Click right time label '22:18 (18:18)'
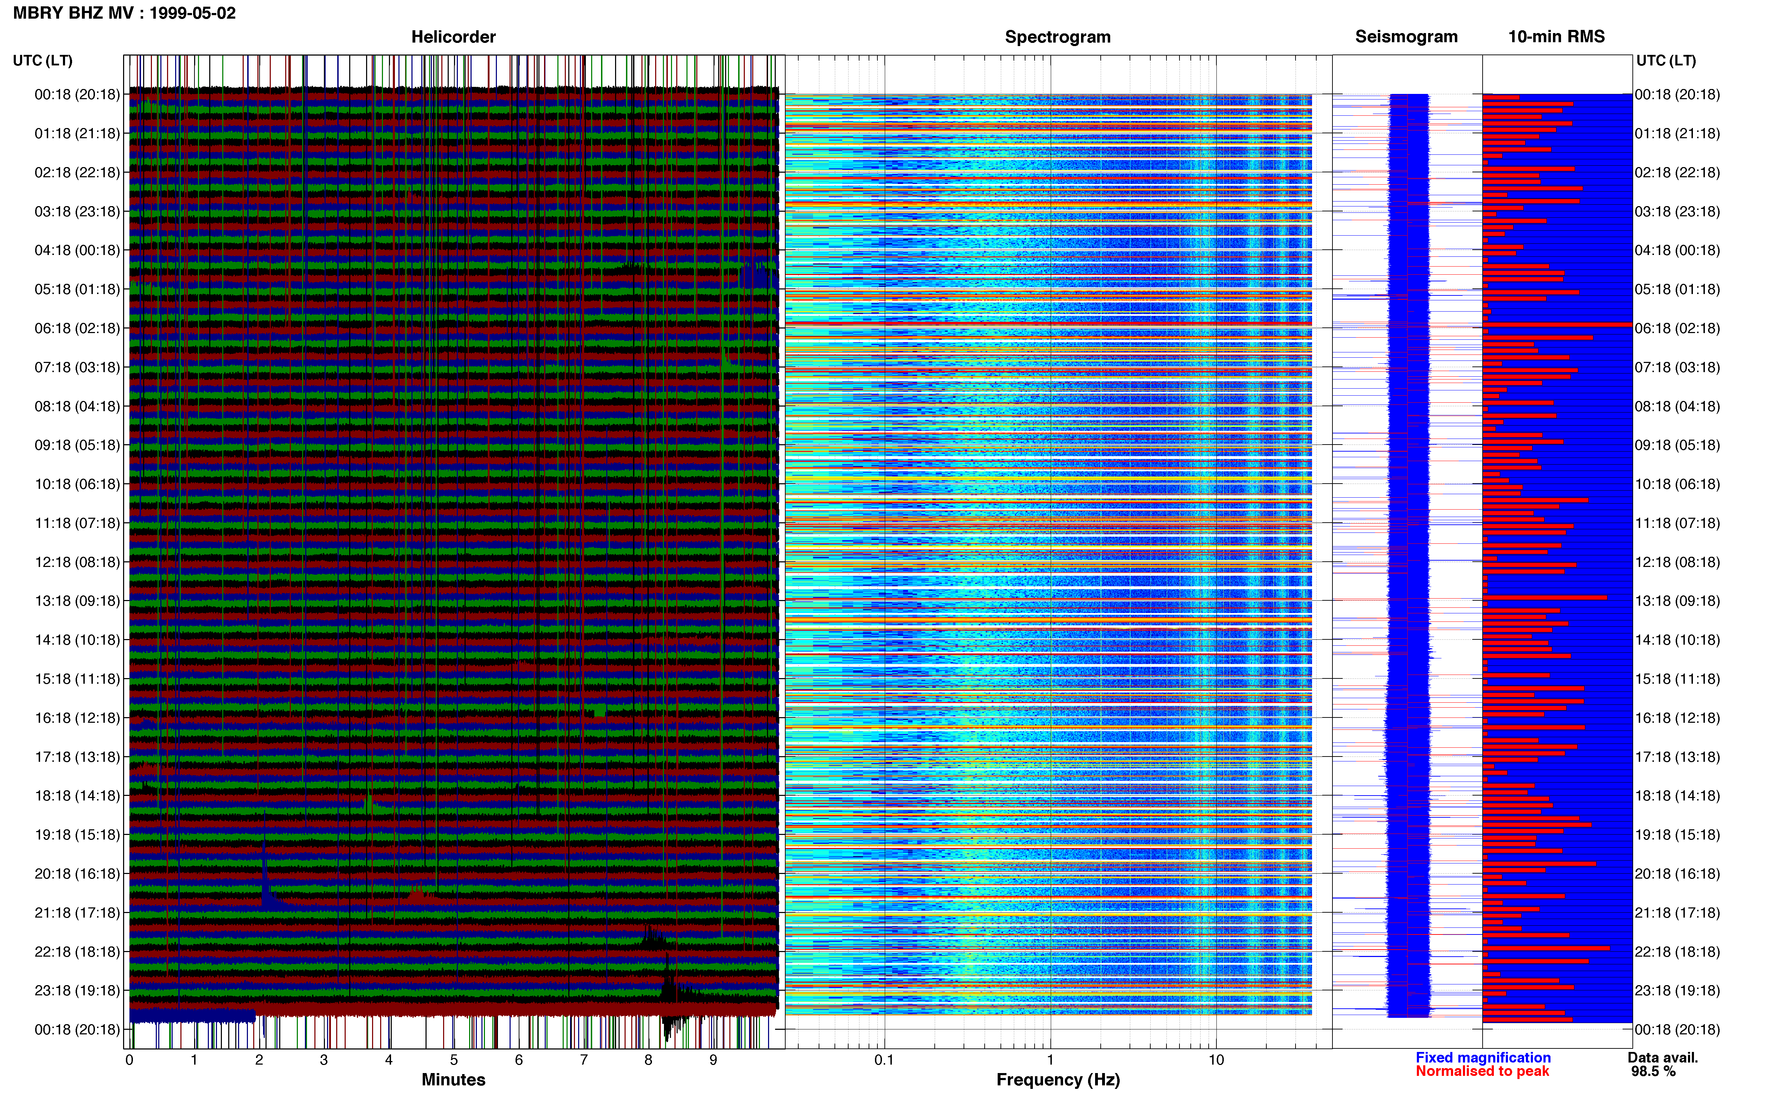 1677,951
